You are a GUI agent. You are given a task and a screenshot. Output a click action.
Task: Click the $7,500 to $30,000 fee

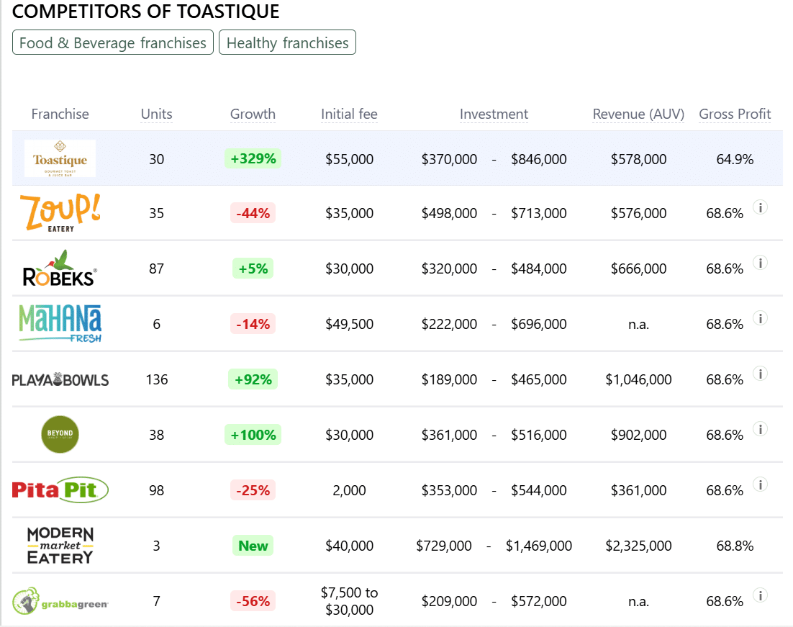[350, 601]
